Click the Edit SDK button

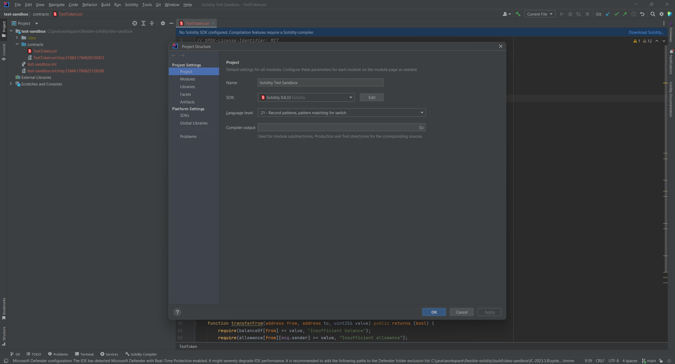tap(372, 97)
